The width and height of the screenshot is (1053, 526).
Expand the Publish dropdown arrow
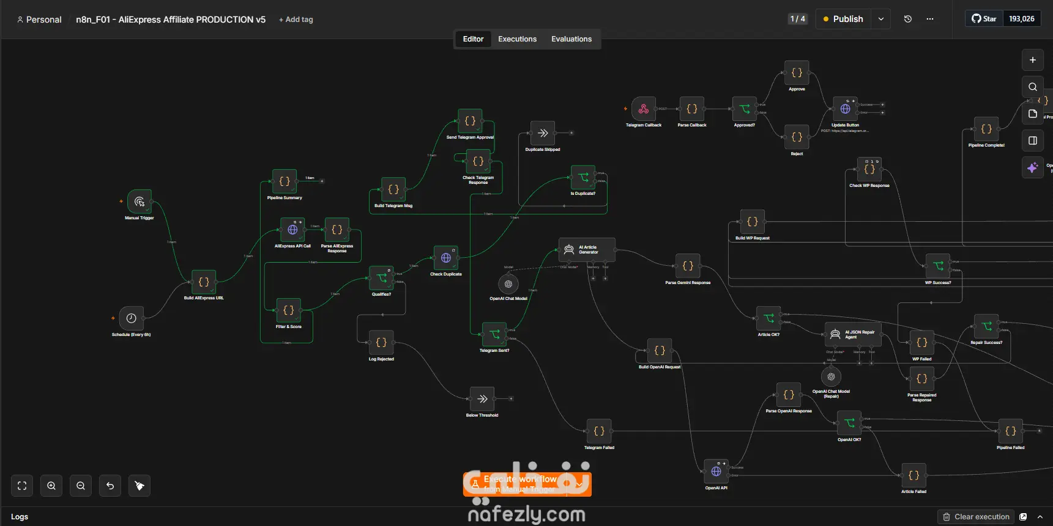coord(881,19)
